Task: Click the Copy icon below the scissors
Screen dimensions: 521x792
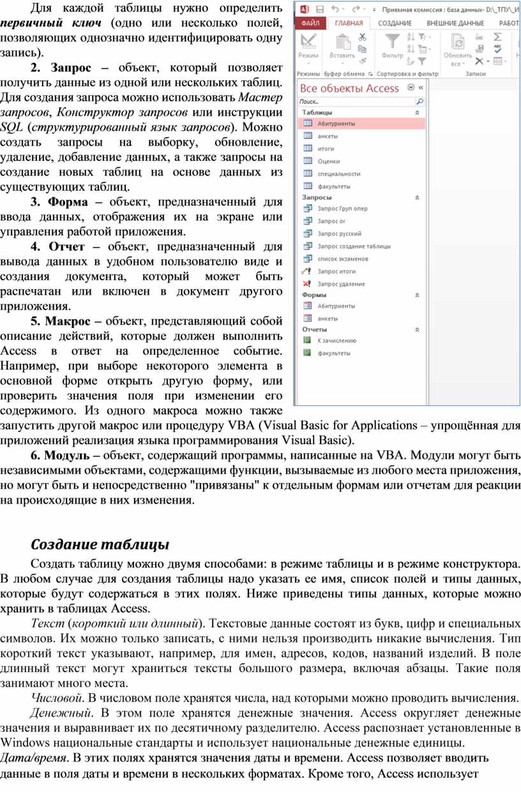Action: pyautogui.click(x=362, y=49)
